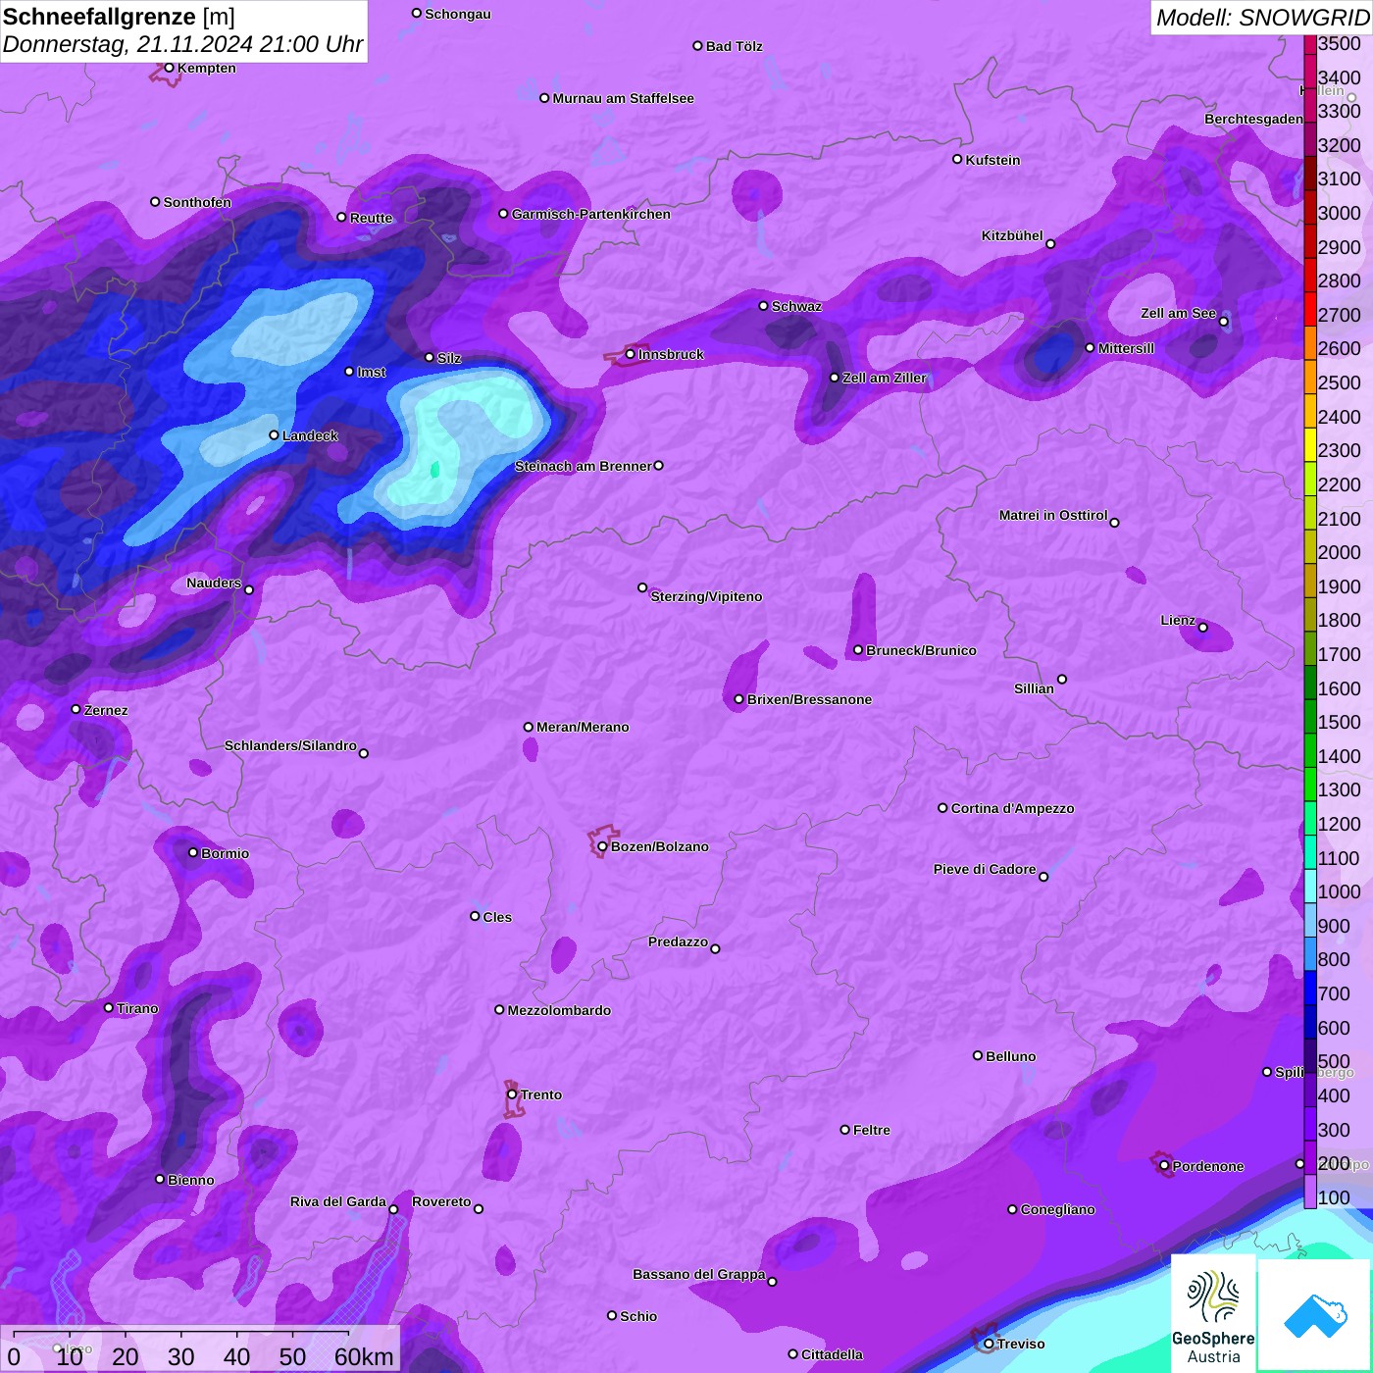Click the date 'Donnerstag, 21.11.2024 21:00 Uhr'

182,44
